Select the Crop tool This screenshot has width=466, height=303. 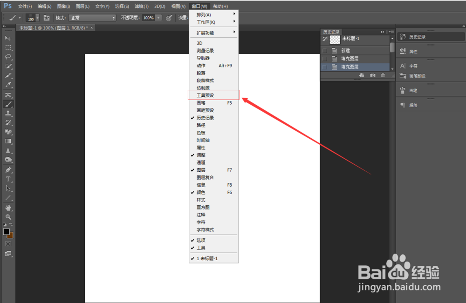click(x=8, y=75)
